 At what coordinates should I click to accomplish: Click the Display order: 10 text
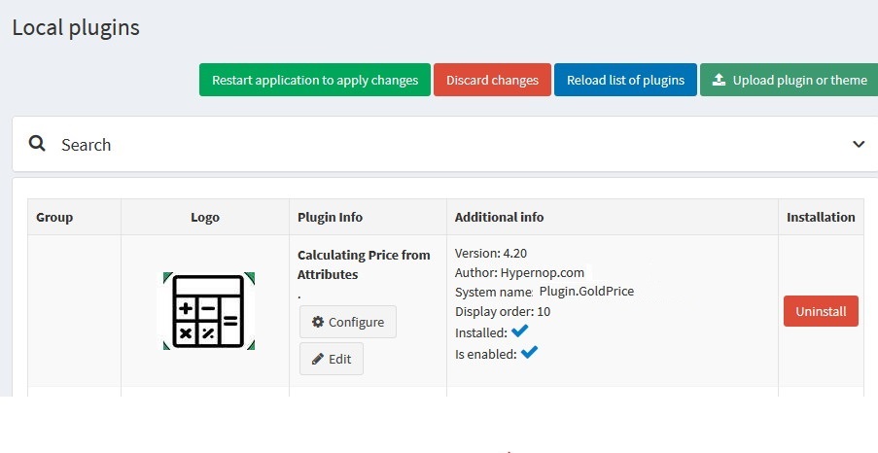tap(503, 311)
